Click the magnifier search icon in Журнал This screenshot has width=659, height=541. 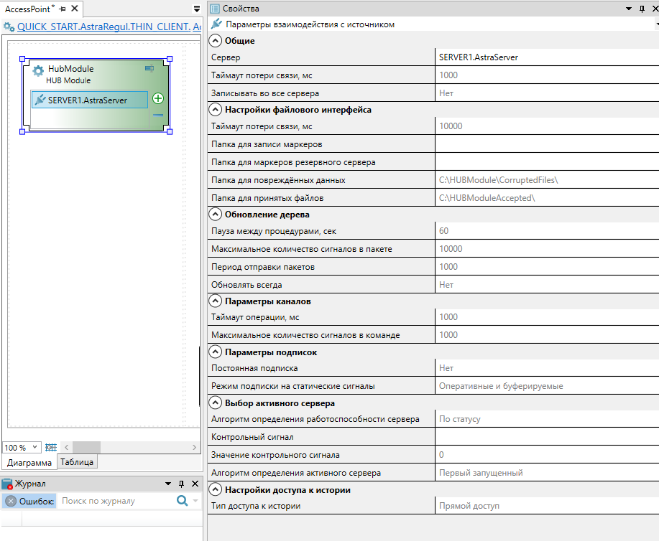coord(183,501)
